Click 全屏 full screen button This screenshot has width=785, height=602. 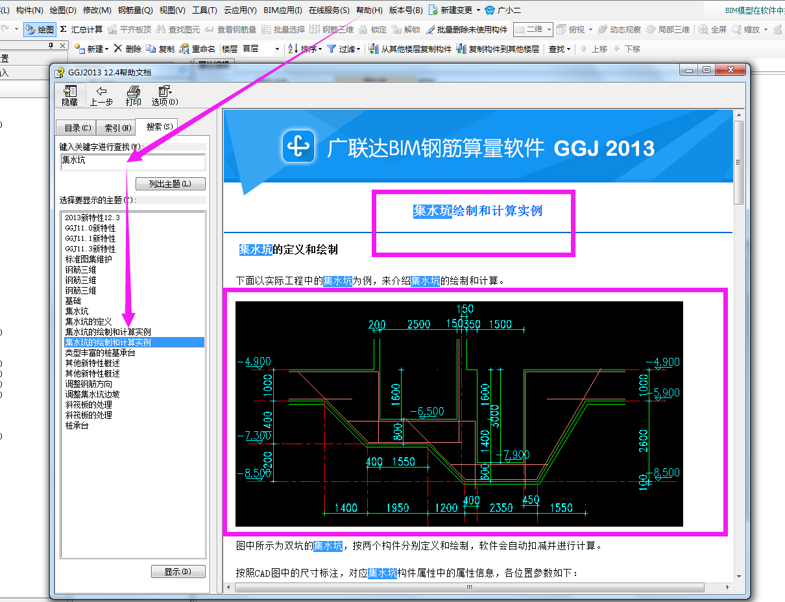tap(712, 30)
